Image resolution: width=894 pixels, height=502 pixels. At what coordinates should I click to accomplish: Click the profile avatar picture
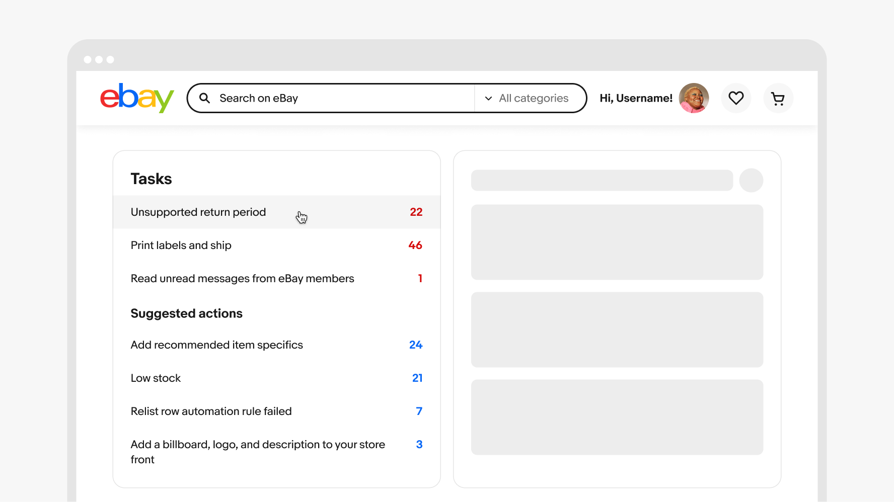[x=694, y=98]
